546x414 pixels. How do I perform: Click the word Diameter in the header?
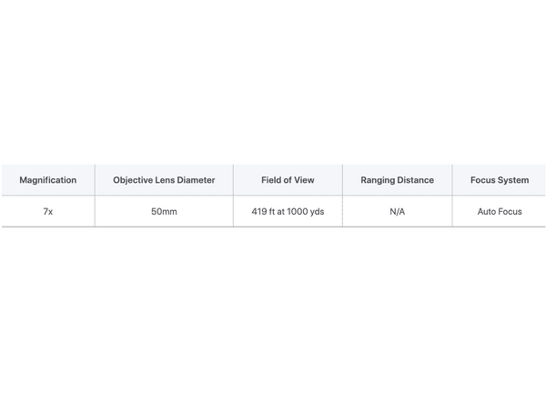coord(196,180)
